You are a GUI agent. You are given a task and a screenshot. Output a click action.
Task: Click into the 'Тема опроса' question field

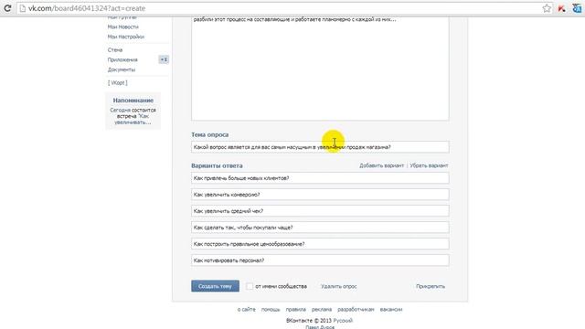click(320, 147)
